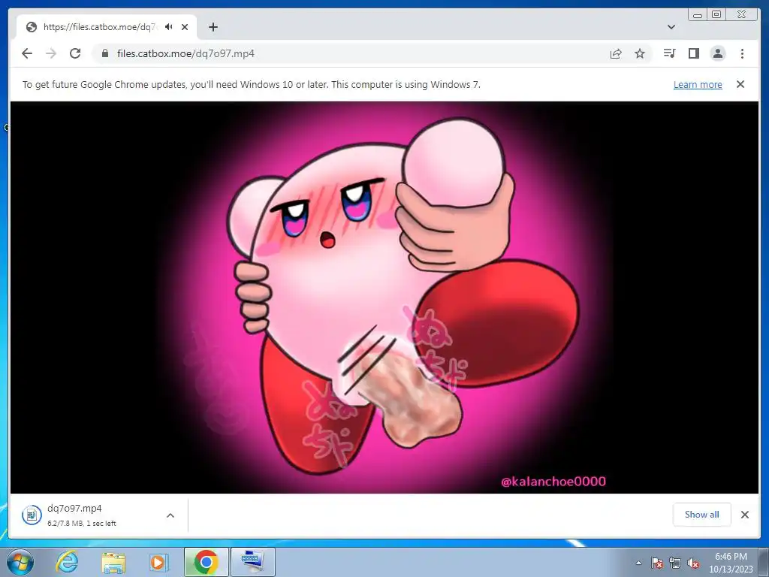Show hidden system tray icons
769x577 pixels.
[638, 563]
